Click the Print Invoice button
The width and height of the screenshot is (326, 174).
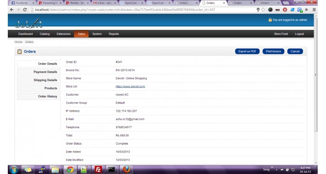tap(273, 51)
